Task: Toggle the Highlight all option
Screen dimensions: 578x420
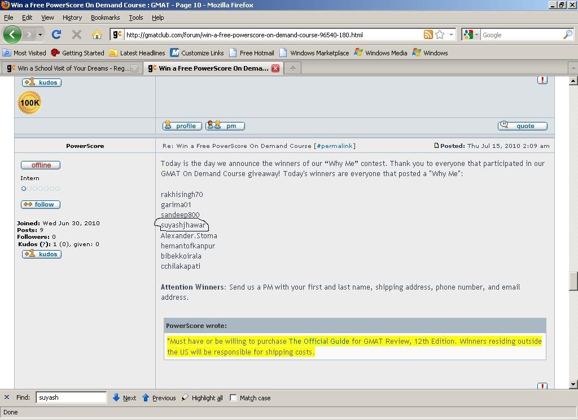Action: [x=202, y=398]
